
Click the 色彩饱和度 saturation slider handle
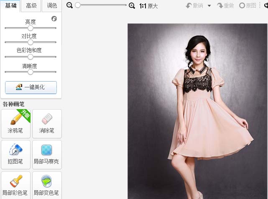[x=31, y=57]
